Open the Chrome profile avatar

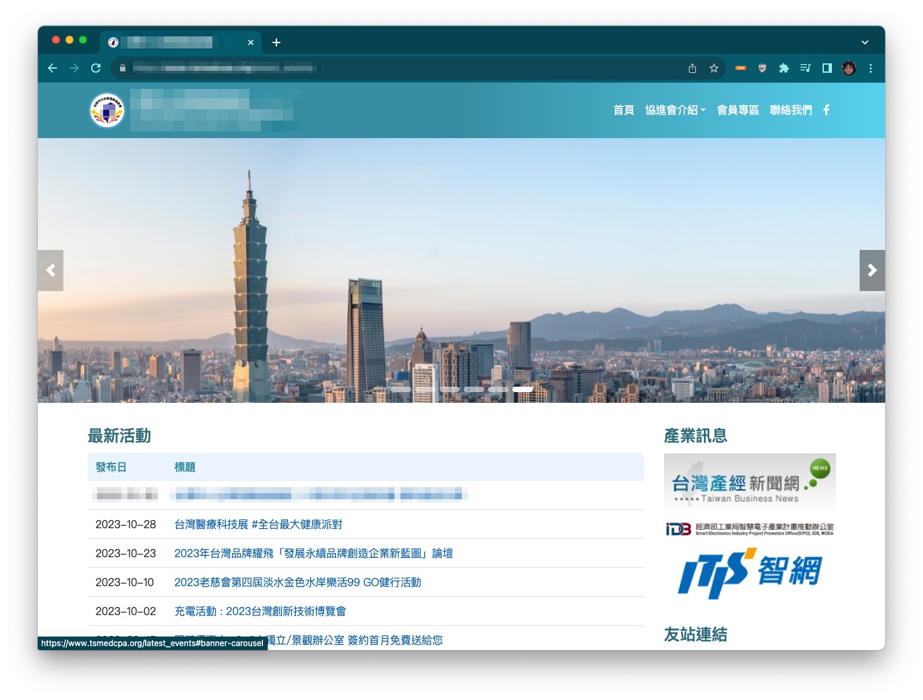click(x=848, y=68)
